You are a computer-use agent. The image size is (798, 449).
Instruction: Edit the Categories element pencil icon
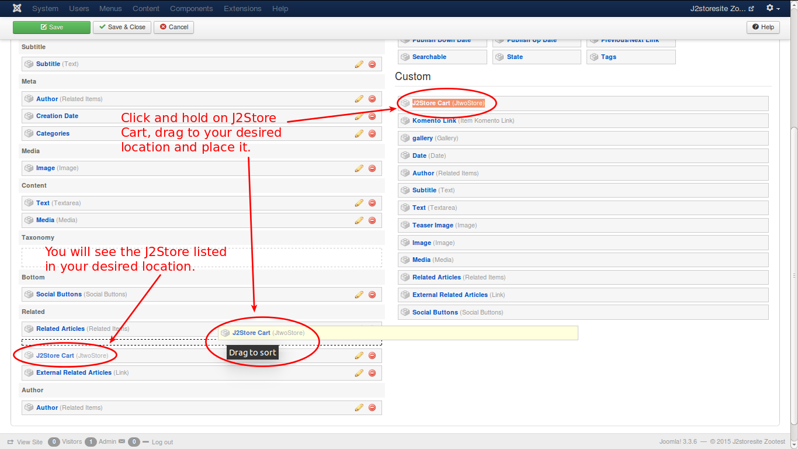359,134
